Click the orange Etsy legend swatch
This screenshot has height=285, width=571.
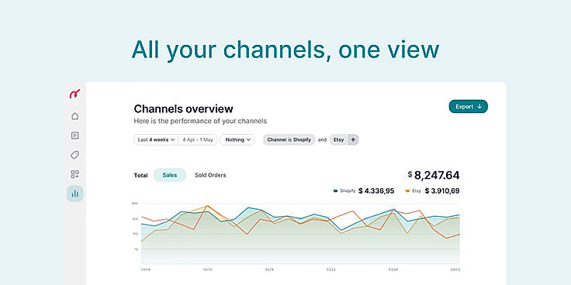407,191
